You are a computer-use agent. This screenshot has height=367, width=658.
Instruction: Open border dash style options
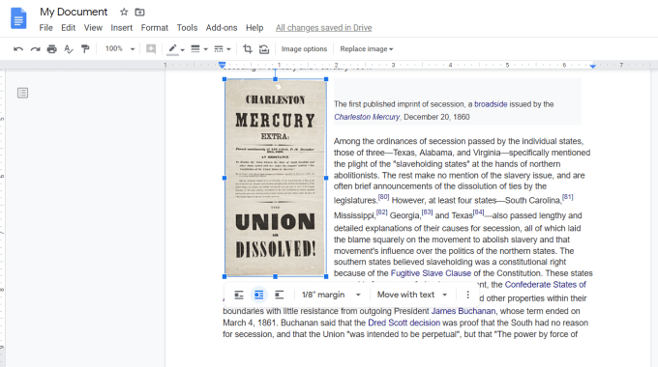[x=219, y=49]
